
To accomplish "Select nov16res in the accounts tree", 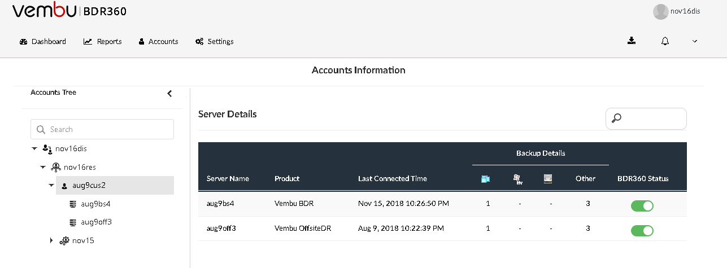I will point(79,167).
